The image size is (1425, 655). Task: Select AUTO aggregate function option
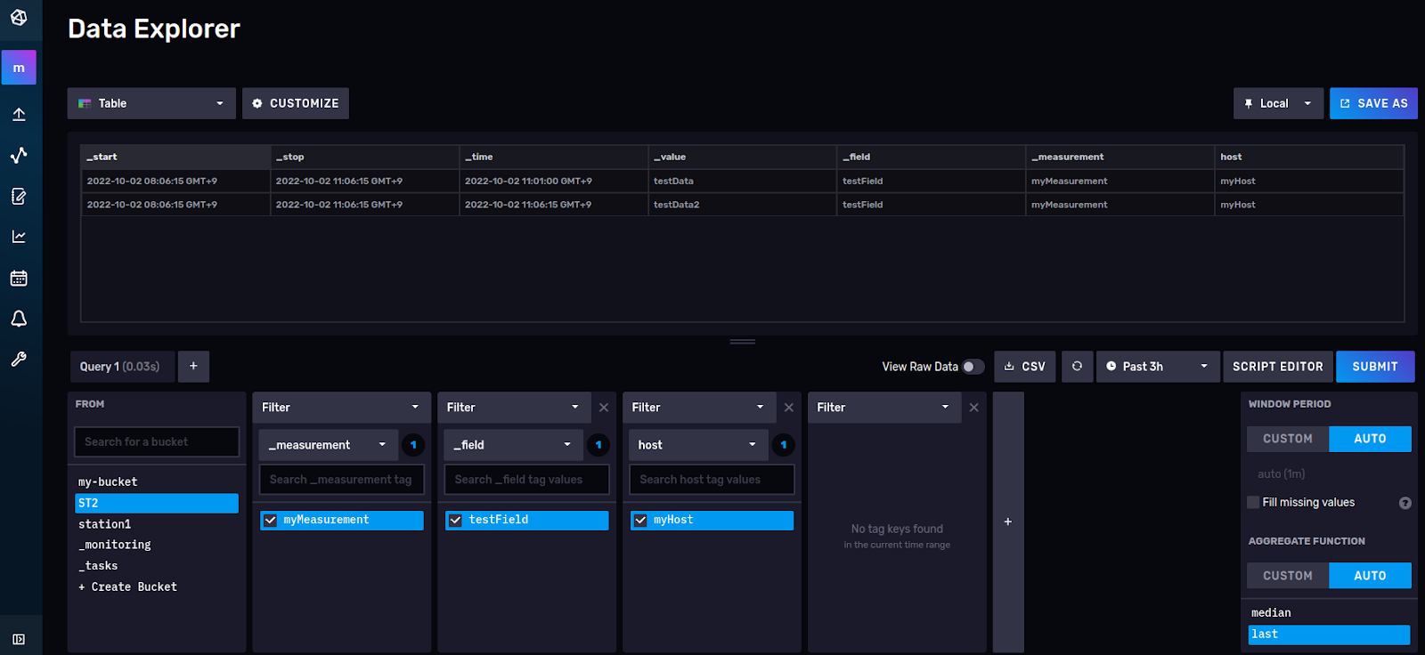click(x=1370, y=576)
